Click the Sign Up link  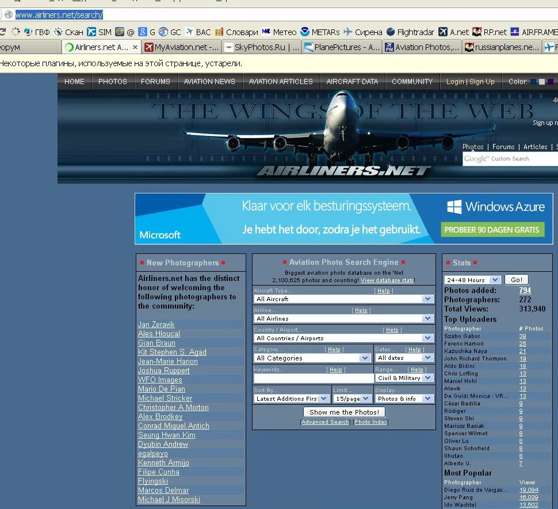point(482,82)
